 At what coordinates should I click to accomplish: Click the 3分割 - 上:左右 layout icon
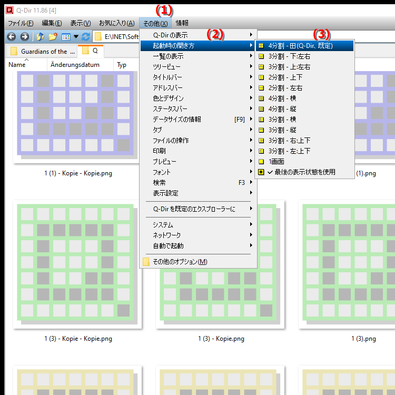click(x=261, y=67)
